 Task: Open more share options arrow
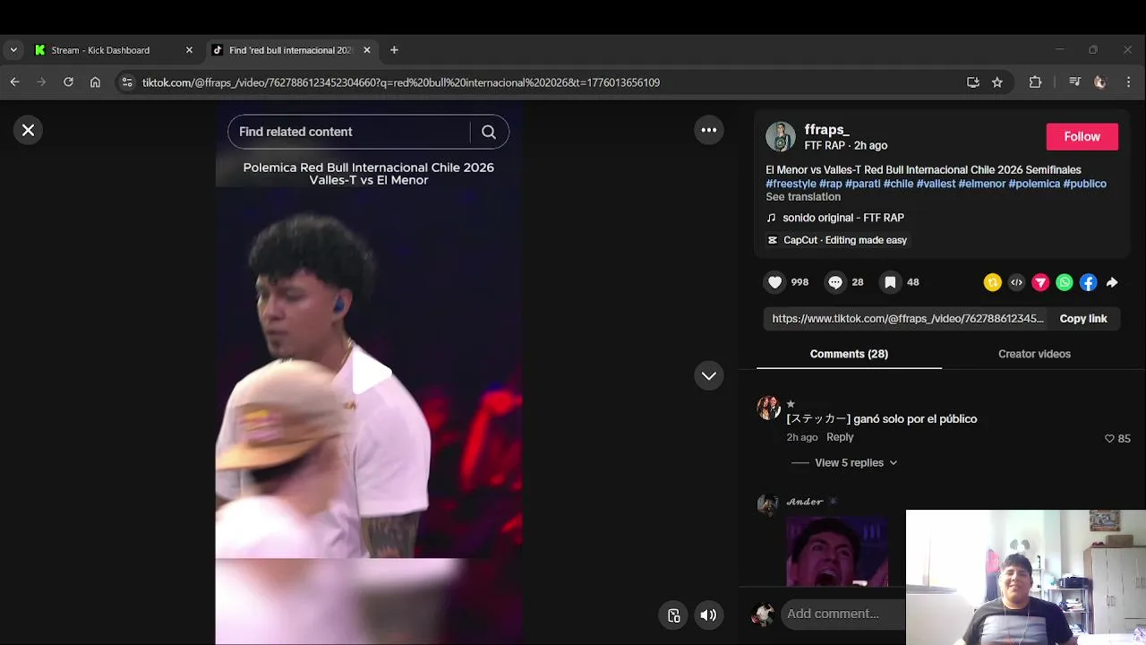click(1112, 282)
